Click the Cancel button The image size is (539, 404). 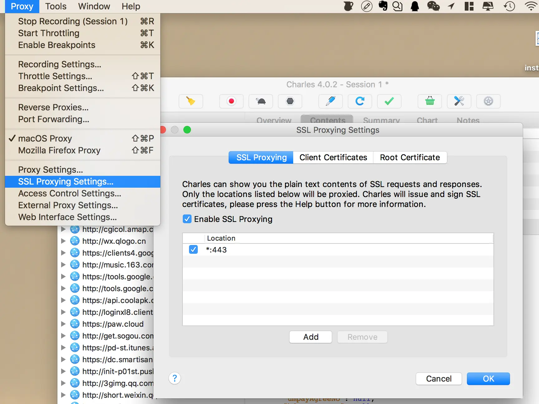[x=439, y=379]
